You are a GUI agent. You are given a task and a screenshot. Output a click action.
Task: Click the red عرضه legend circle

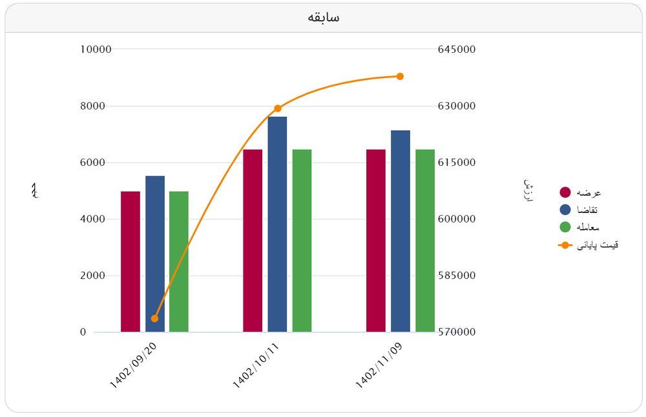(565, 192)
